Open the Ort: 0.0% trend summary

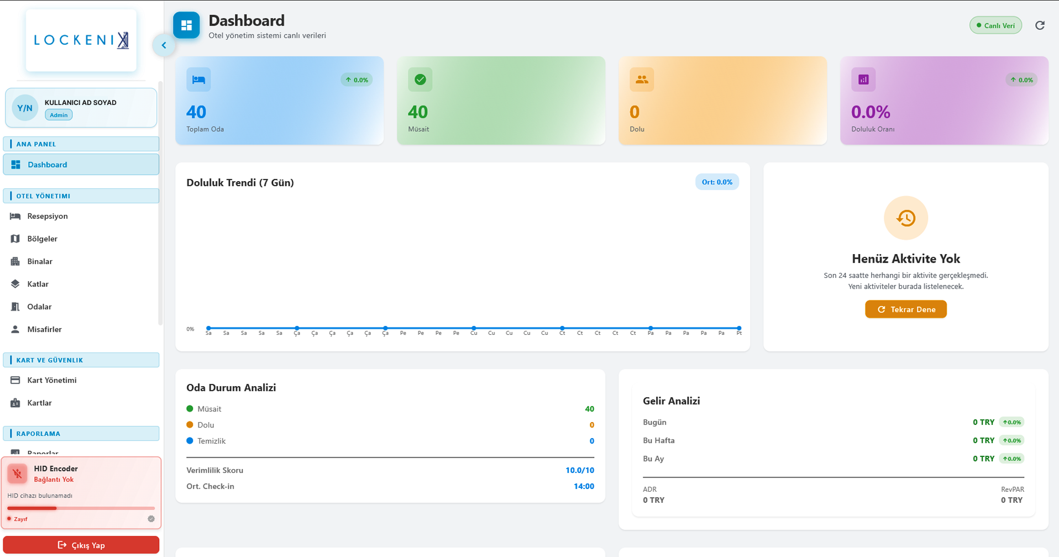pyautogui.click(x=717, y=181)
